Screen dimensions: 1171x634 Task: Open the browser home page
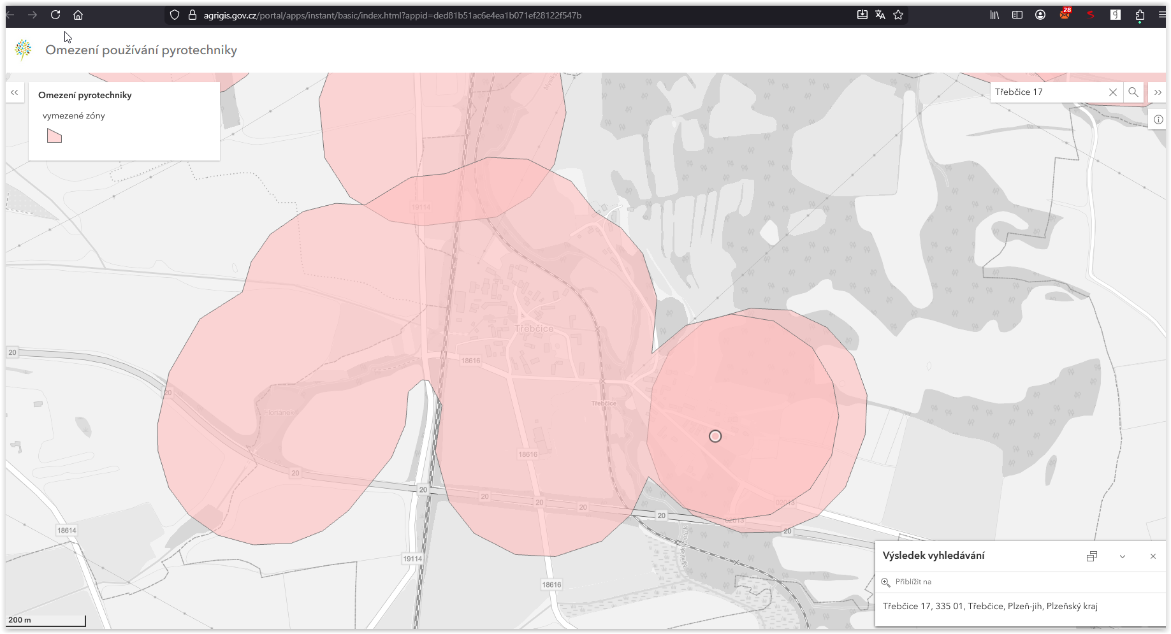[78, 15]
